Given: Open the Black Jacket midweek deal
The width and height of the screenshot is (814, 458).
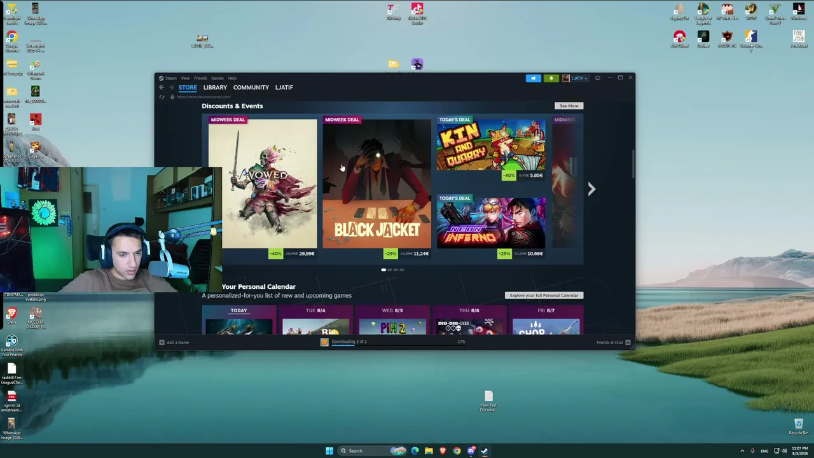Looking at the screenshot, I should (x=376, y=183).
